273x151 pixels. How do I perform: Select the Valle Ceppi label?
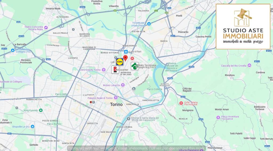(250, 138)
